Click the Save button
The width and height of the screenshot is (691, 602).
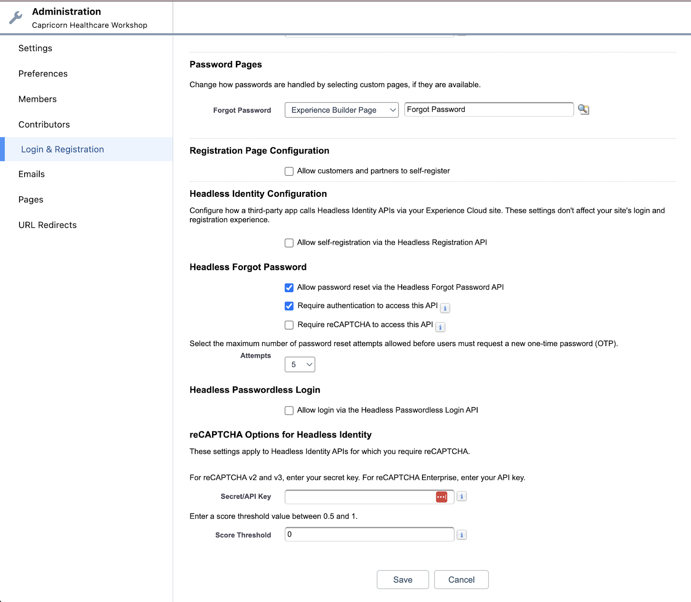402,580
